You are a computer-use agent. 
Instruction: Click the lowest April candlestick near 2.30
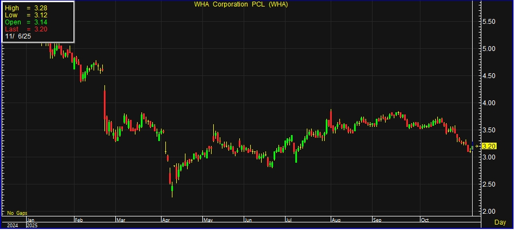(172, 190)
